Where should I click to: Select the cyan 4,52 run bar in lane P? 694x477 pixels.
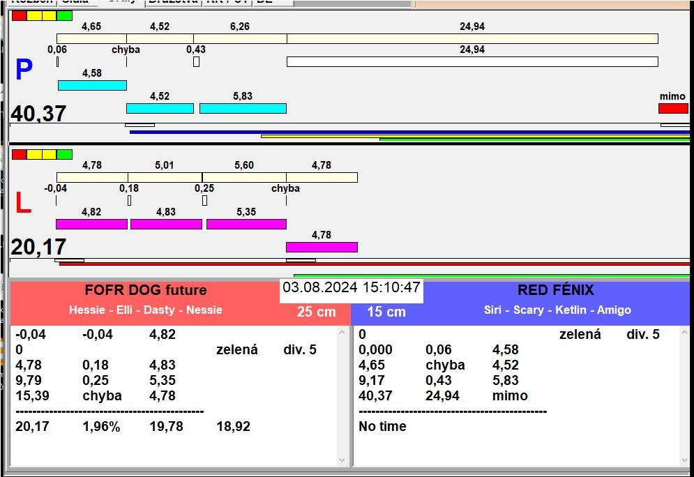coord(160,108)
